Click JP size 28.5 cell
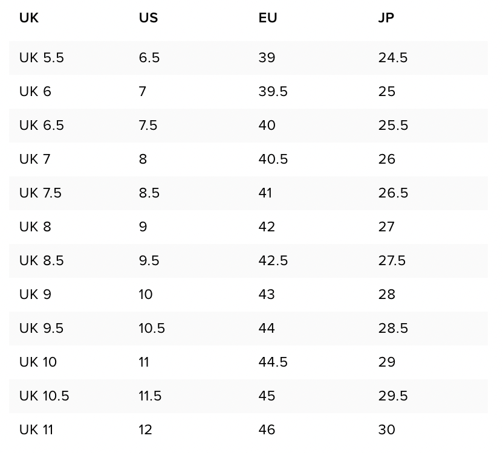 (x=394, y=329)
